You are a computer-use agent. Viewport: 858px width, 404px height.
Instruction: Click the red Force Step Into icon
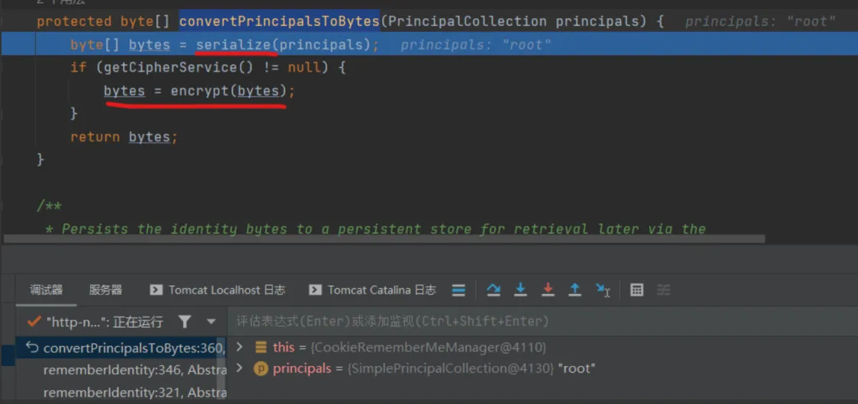[548, 290]
